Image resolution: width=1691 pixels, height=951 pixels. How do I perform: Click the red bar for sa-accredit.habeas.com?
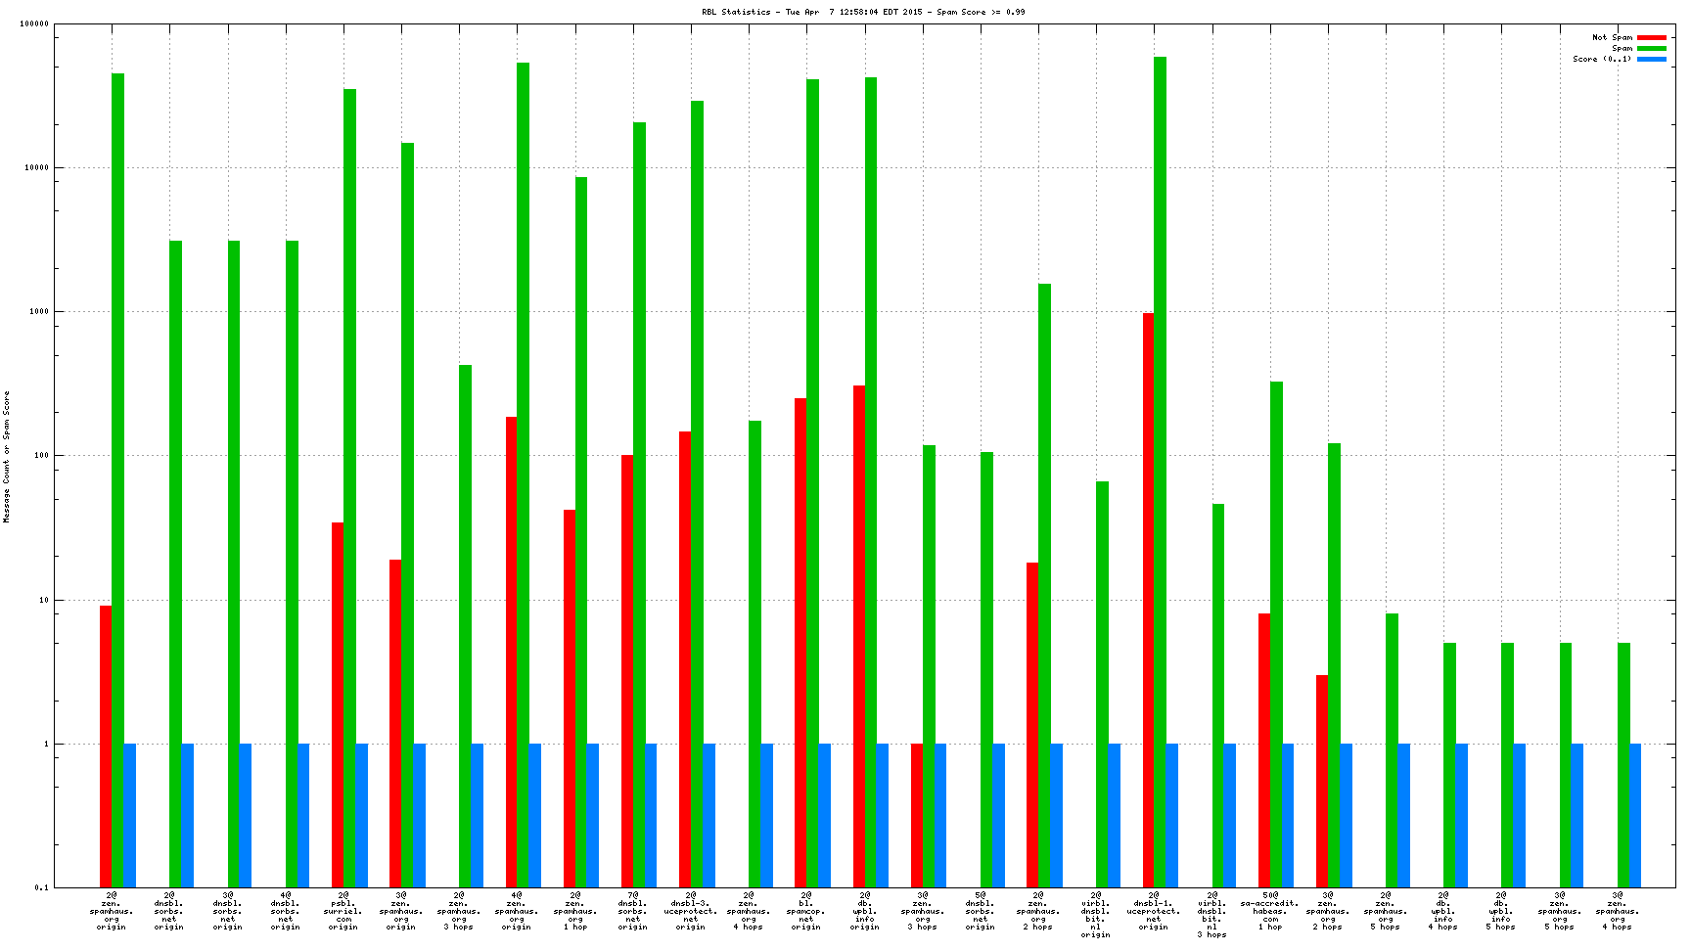1264,749
